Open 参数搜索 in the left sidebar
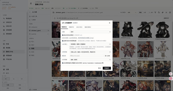 [x=13, y=34]
